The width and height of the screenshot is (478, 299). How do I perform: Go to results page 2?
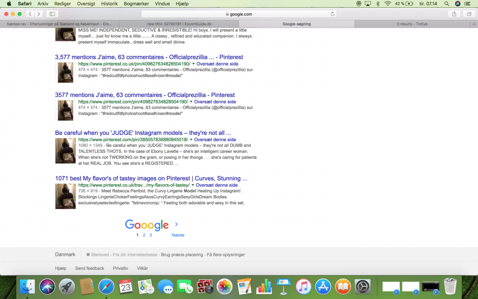click(144, 235)
